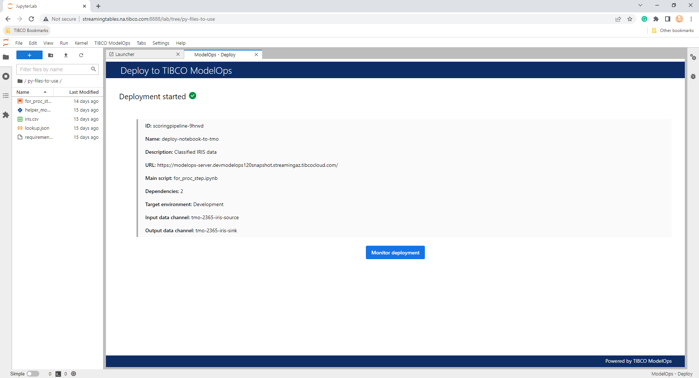Open the File menu

[x=19, y=43]
